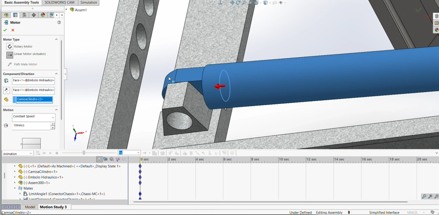The image size is (439, 215).
Task: Click Simplified Interface in status bar
Action: click(x=384, y=212)
